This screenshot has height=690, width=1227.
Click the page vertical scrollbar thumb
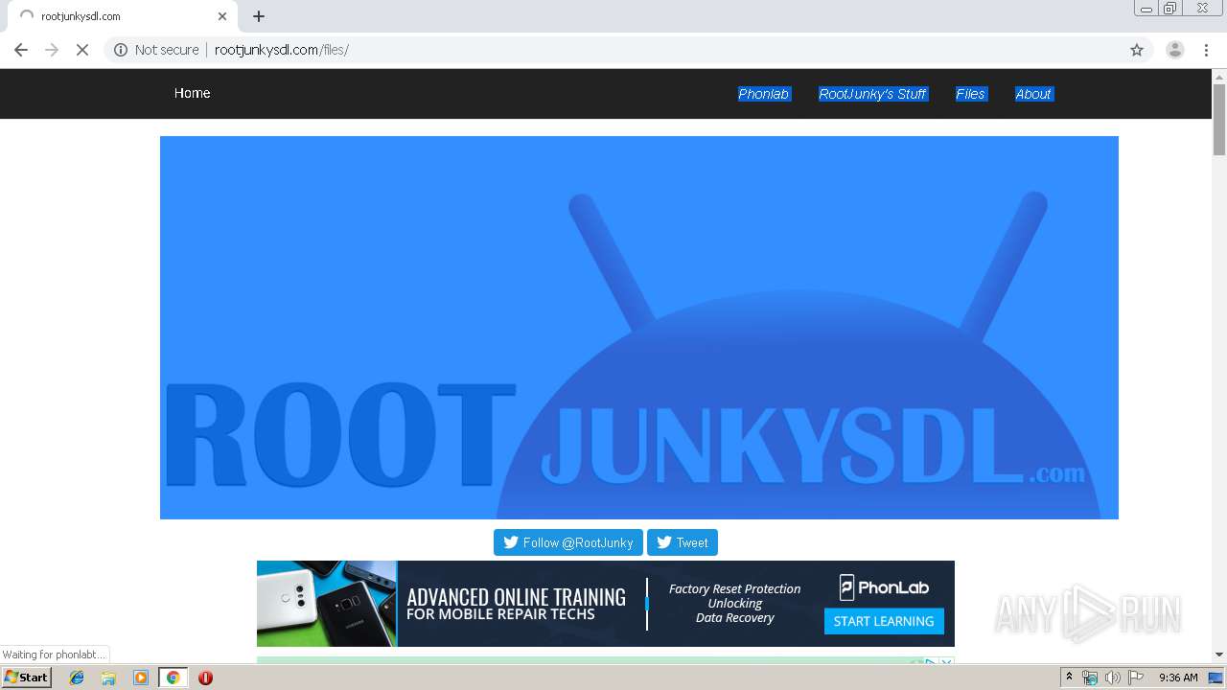coord(1219,120)
